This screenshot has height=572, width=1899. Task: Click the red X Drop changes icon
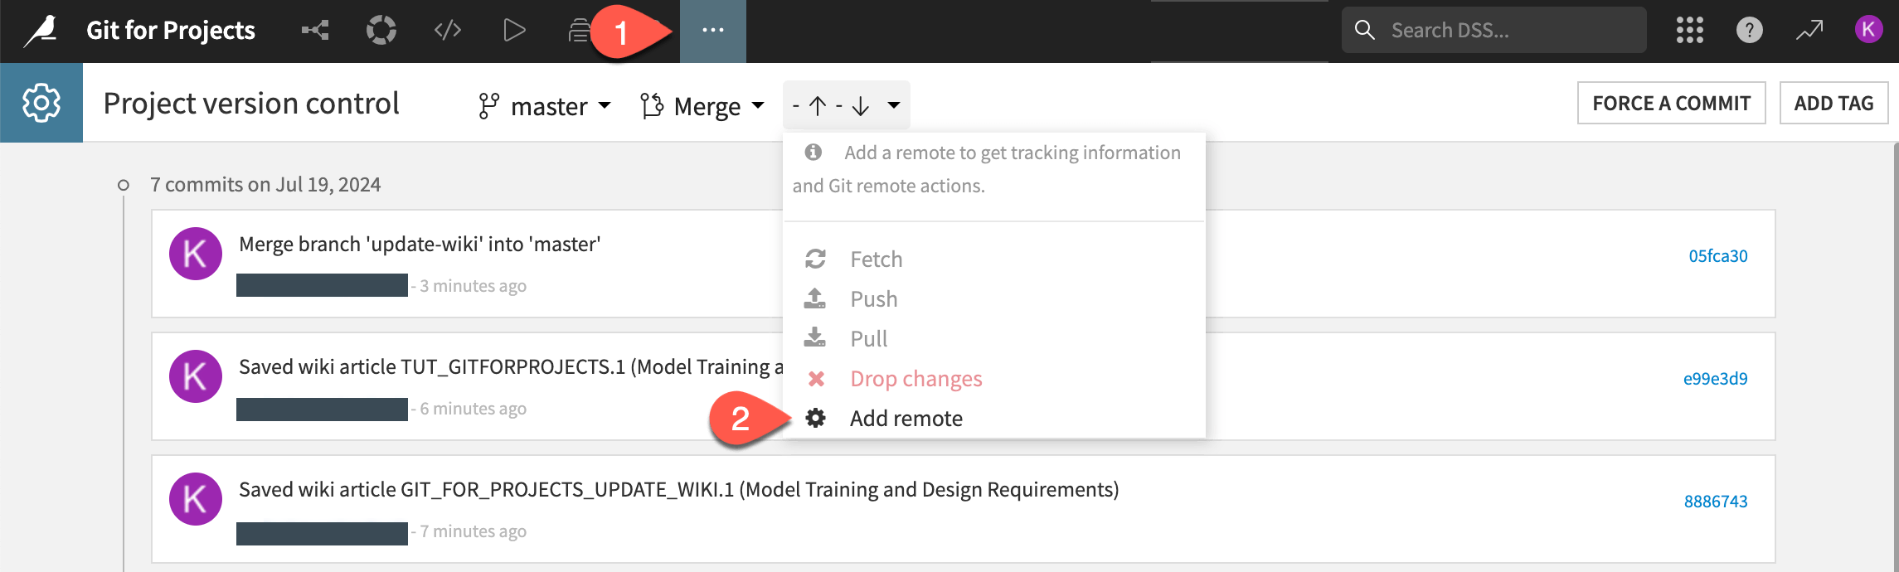pyautogui.click(x=816, y=379)
